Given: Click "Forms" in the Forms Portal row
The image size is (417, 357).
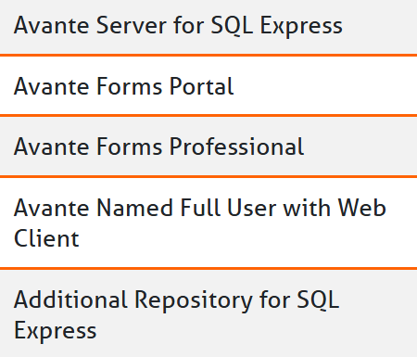Looking at the screenshot, I should point(130,86).
